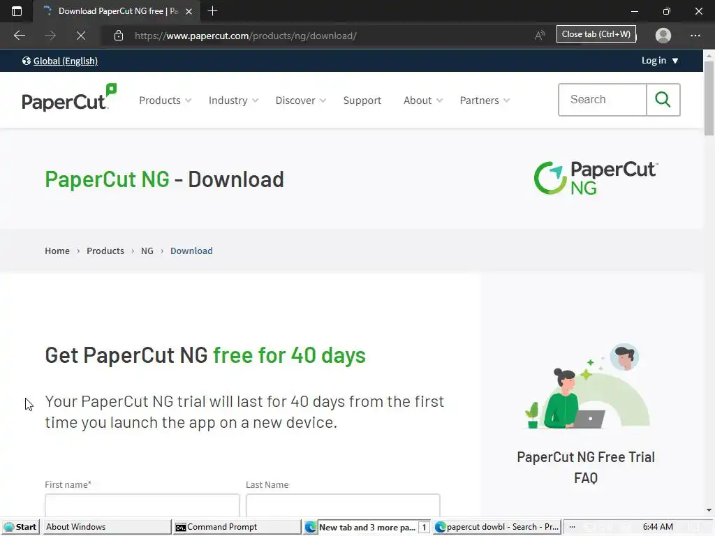Click the green search magnifier button
Screen dimensions: 715x536
coord(663,100)
